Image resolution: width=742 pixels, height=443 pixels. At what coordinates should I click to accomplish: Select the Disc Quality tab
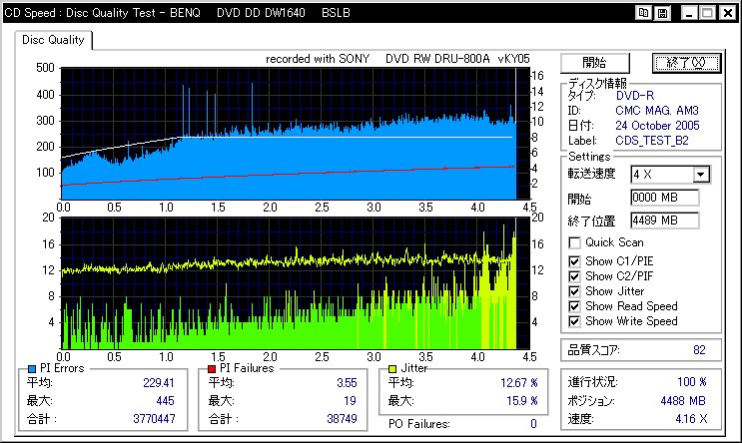coord(53,40)
